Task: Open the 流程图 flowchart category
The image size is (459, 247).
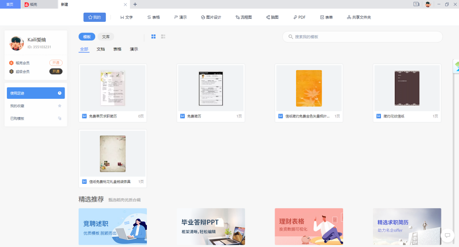Action: click(244, 17)
